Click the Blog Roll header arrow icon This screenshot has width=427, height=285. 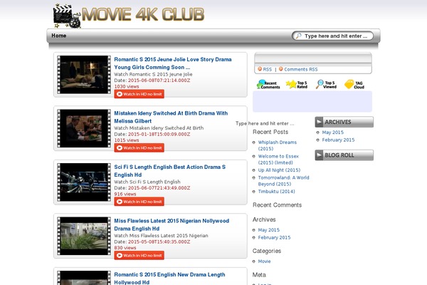(319, 155)
